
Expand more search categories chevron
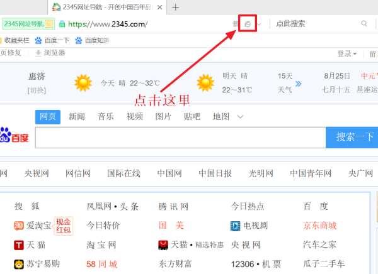click(240, 117)
